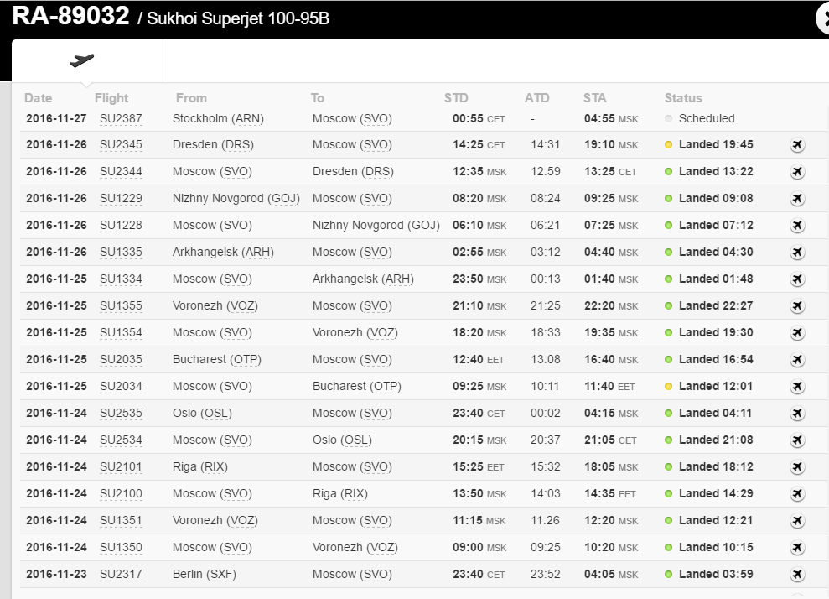Play back flight SU2101 from Riga

pos(797,466)
